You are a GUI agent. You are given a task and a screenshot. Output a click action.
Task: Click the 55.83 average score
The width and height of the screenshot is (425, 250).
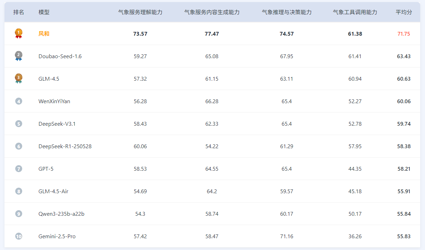click(404, 236)
